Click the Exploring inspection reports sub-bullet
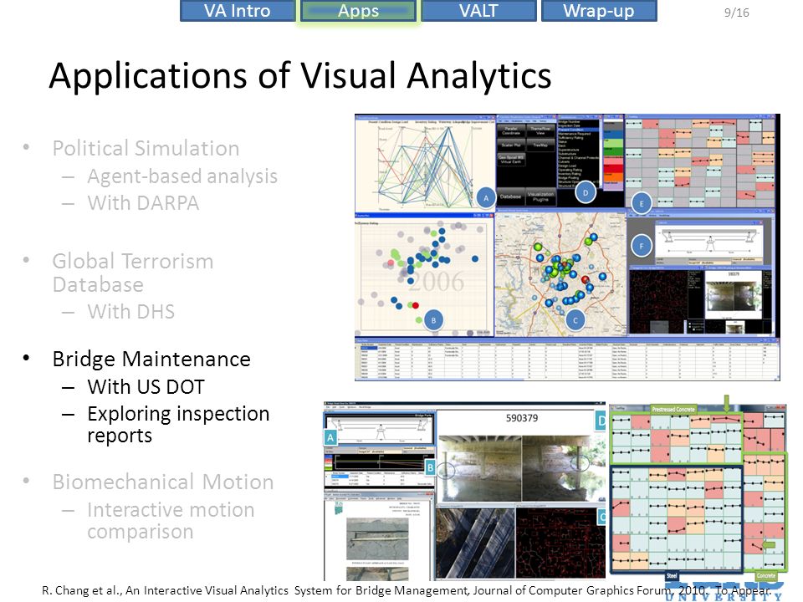803x602 pixels. (178, 424)
